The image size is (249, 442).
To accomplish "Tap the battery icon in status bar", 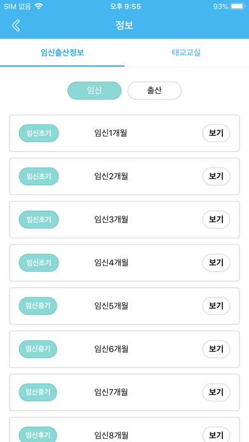I will [238, 6].
